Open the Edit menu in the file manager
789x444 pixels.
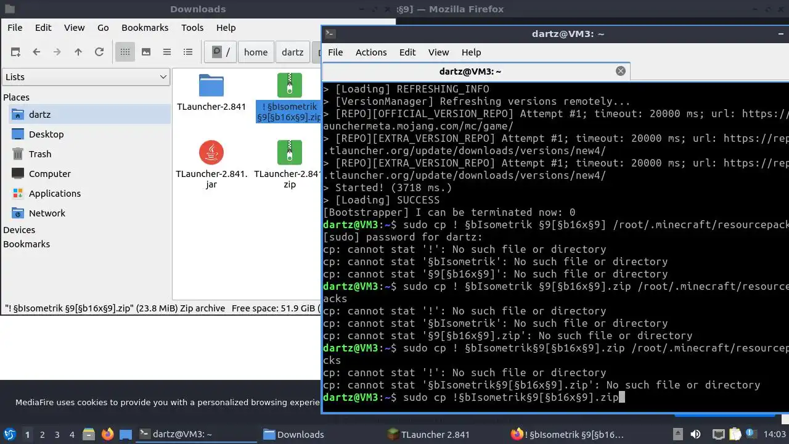coord(43,28)
